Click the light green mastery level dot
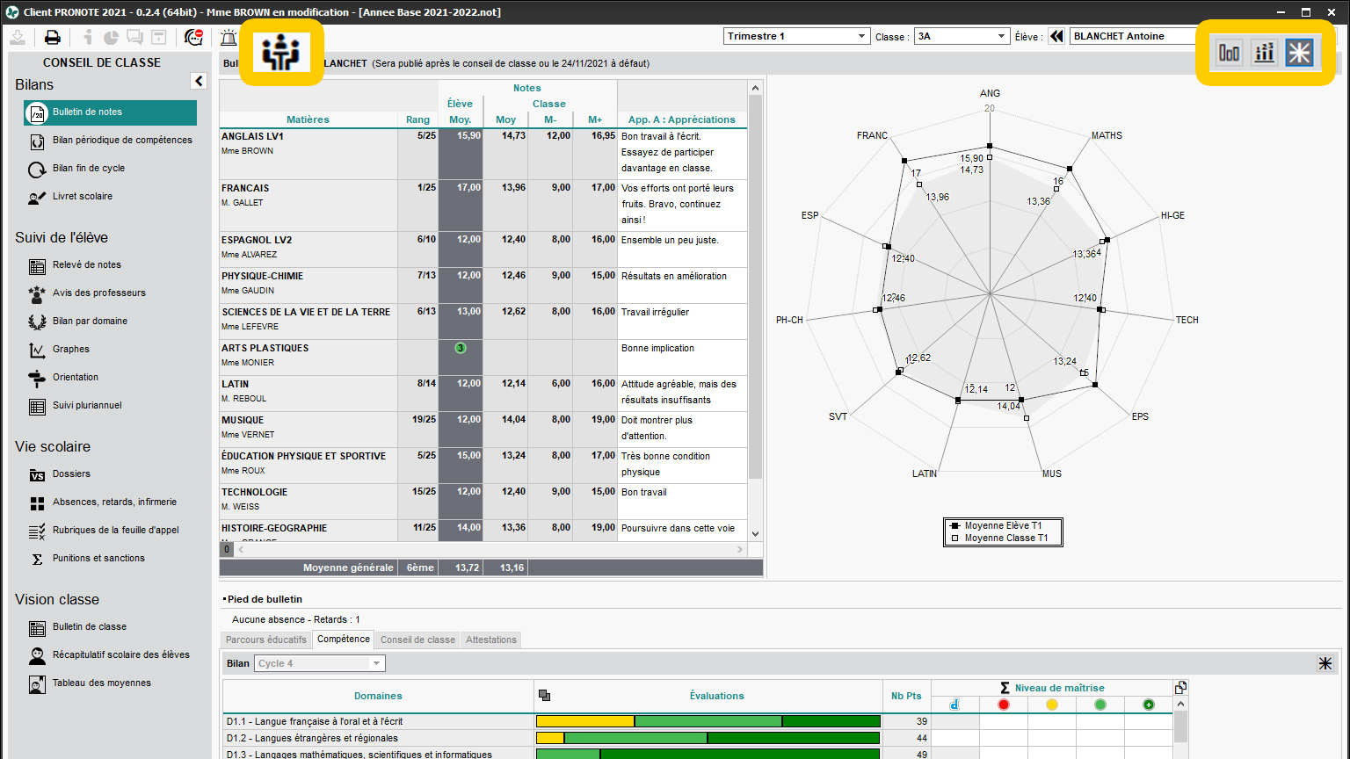This screenshot has width=1350, height=759. 1100,705
